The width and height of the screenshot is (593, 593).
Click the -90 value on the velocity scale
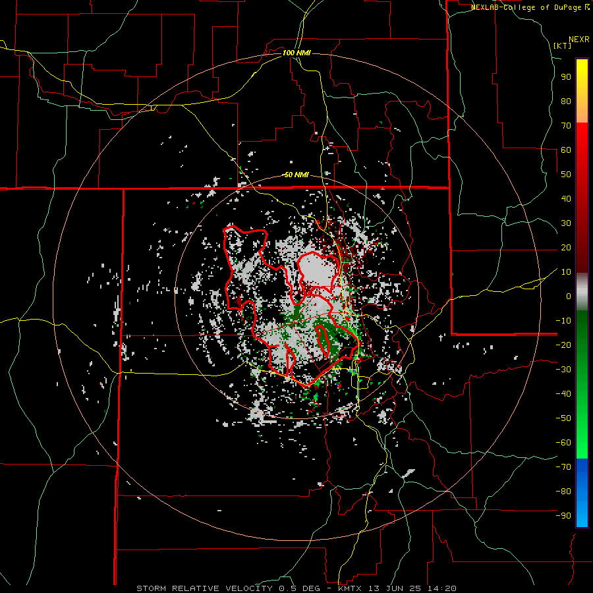click(x=563, y=516)
